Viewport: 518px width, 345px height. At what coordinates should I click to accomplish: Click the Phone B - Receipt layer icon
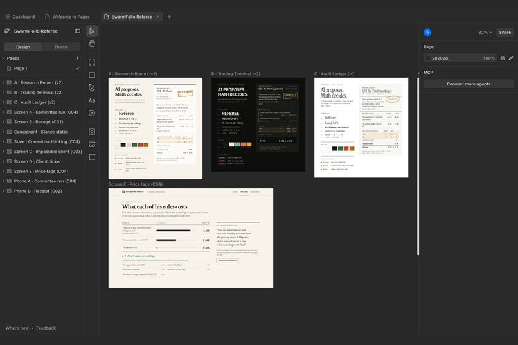pos(9,191)
